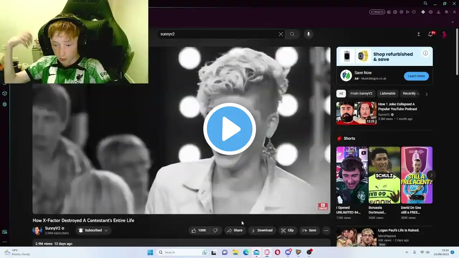Dislike the video with thumbs down
459x258 pixels.
tap(216, 230)
